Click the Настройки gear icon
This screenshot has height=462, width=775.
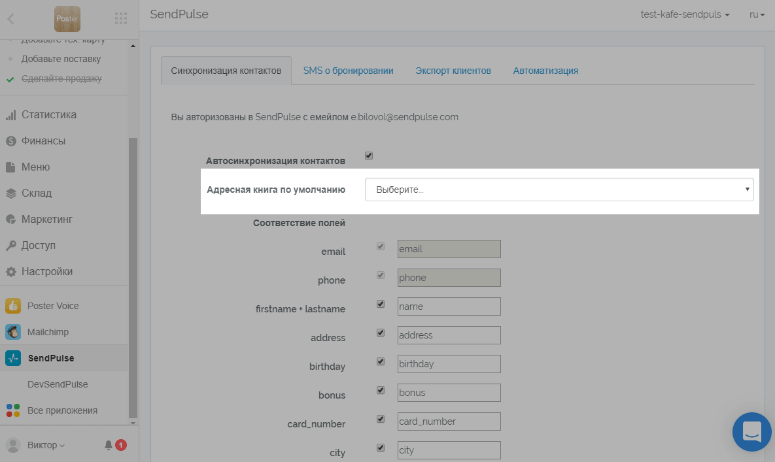(11, 271)
